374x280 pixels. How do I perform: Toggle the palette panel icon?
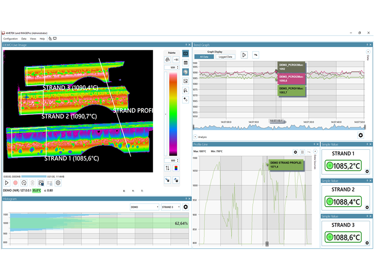[x=185, y=72]
